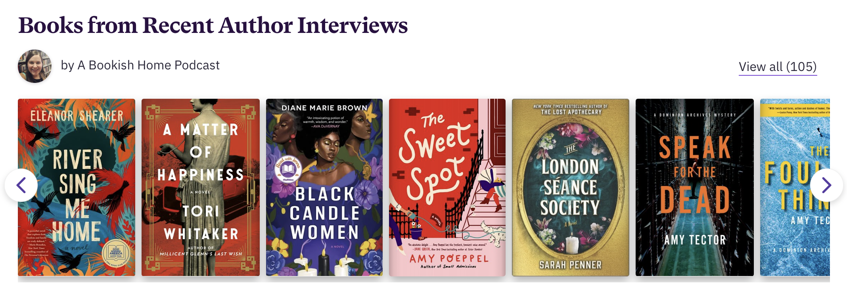Image resolution: width=847 pixels, height=299 pixels.
Task: Open the View all (105) link
Action: (x=778, y=67)
